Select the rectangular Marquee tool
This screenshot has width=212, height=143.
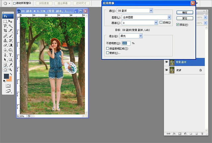(5, 21)
